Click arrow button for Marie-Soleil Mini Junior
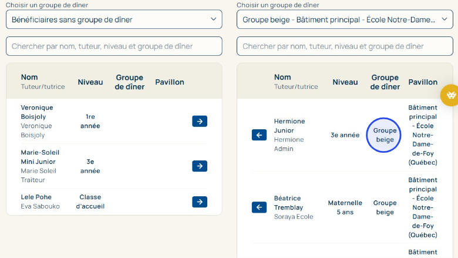This screenshot has width=458, height=258. (x=200, y=166)
